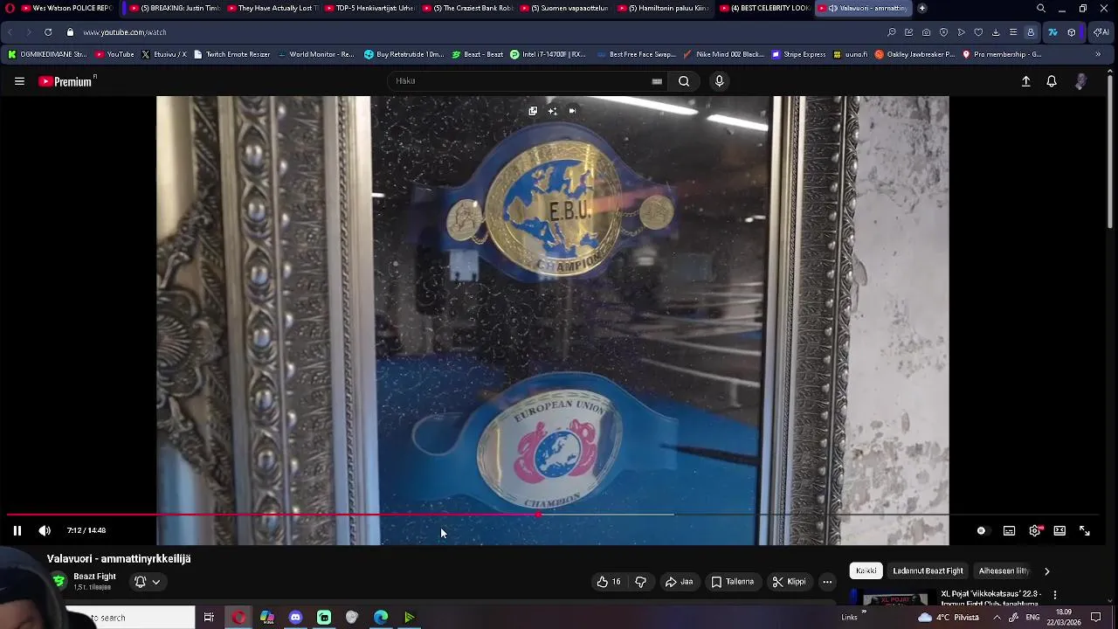Activate picture-in-picture overlay icon on video
This screenshot has height=629, width=1118.
pos(533,111)
